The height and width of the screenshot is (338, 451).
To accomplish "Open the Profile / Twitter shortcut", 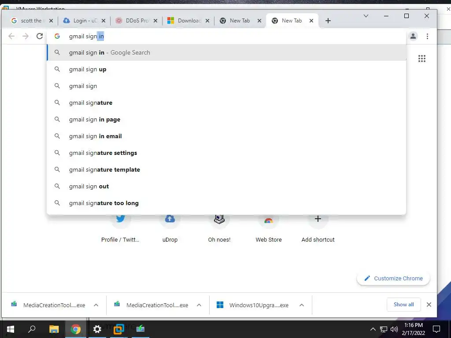I will tap(120, 228).
